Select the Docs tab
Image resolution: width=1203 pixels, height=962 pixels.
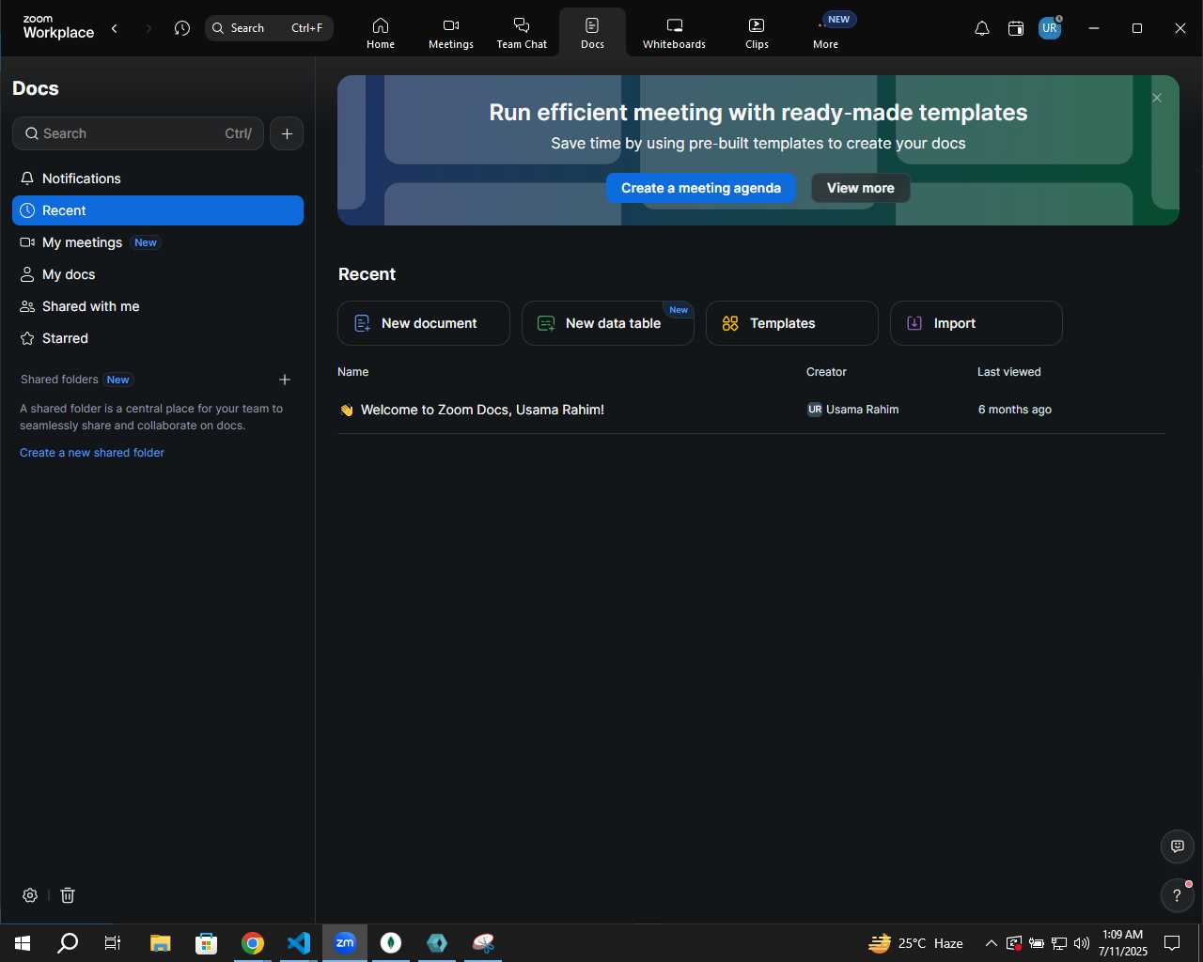tap(592, 33)
